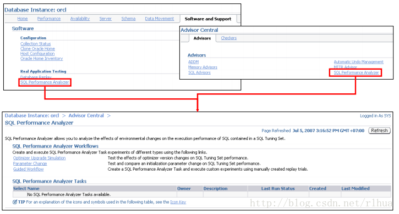Click the Real Application Testing heading
This screenshot has width=399, height=214.
(x=43, y=71)
